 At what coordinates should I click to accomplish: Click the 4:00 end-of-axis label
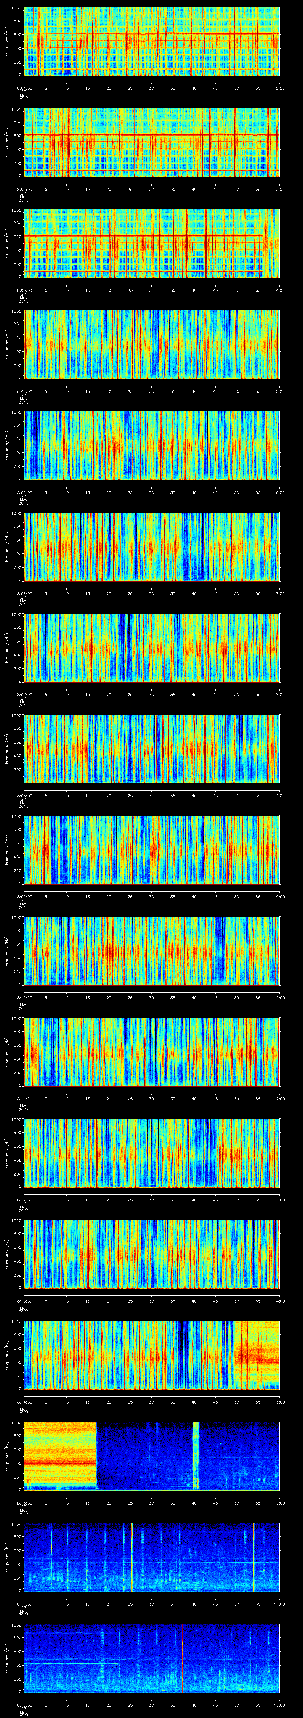coord(280,290)
